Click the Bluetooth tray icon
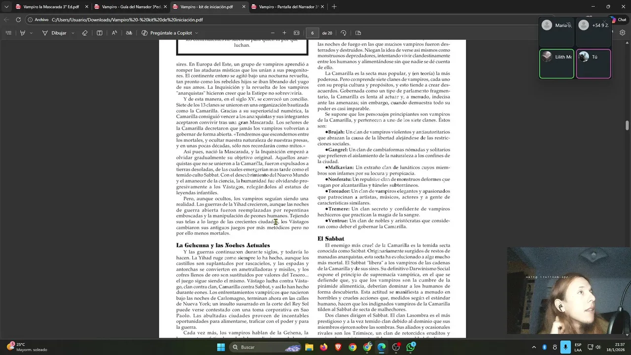The image size is (631, 355). coord(545,347)
